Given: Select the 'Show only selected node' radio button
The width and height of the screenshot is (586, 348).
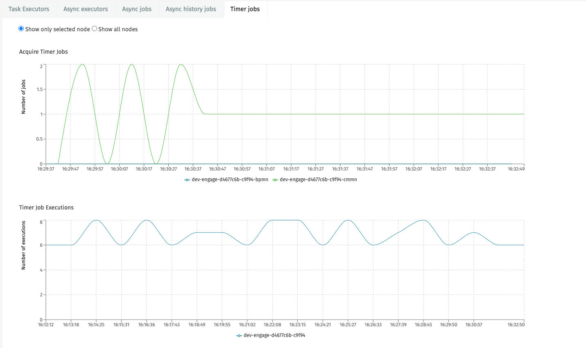Looking at the screenshot, I should [21, 29].
